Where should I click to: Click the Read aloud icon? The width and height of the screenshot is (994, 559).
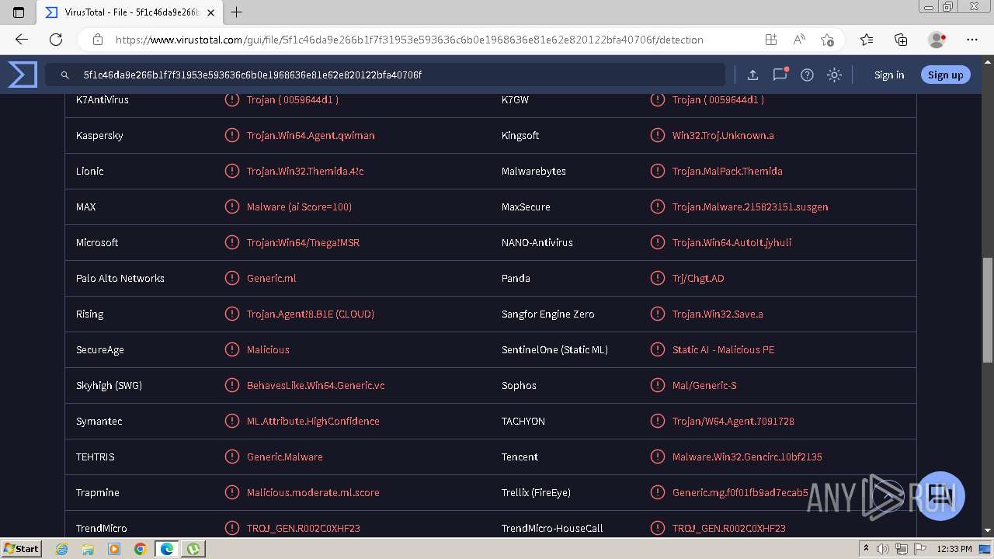(x=798, y=40)
